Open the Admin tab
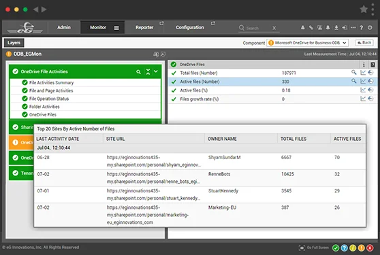Image resolution: width=380 pixels, height=255 pixels. (64, 27)
